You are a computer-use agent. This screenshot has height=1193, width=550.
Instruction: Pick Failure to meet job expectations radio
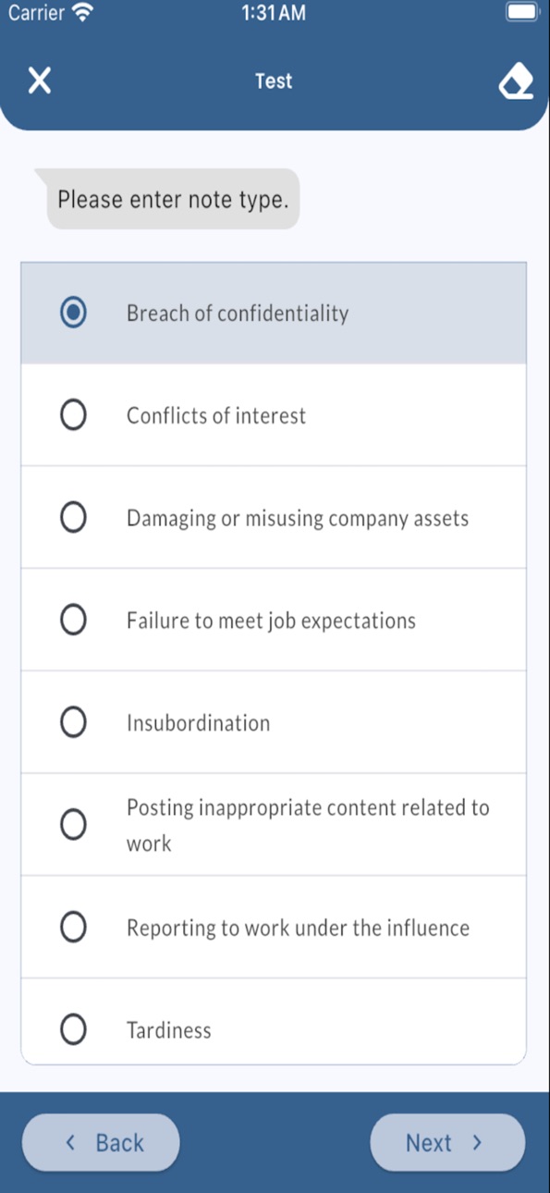(x=73, y=620)
